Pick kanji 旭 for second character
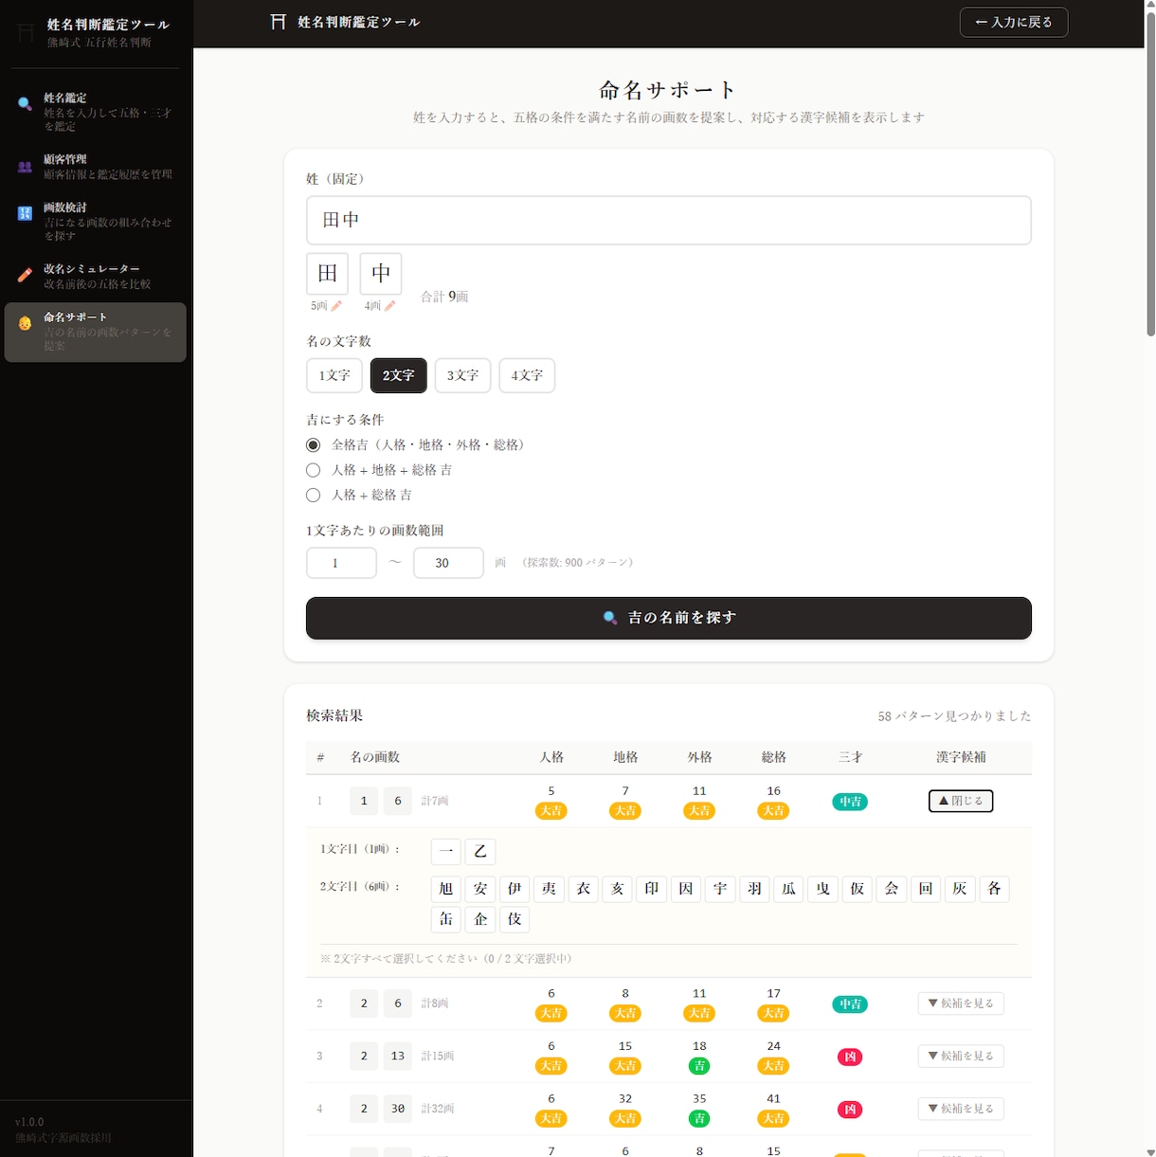The image size is (1156, 1157). pyautogui.click(x=446, y=889)
